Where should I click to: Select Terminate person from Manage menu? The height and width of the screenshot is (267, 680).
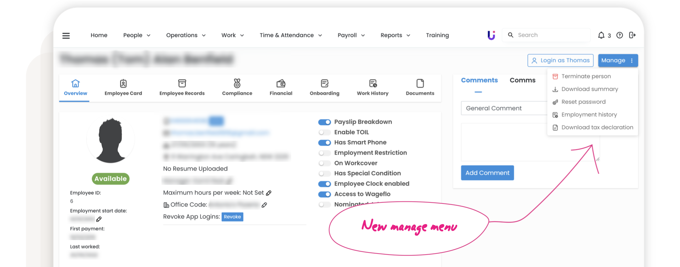point(586,76)
